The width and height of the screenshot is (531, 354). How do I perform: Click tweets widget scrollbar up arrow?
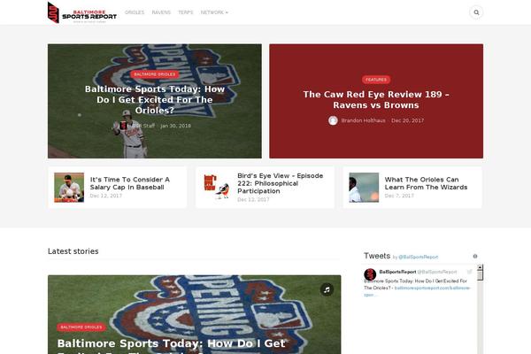pos(480,267)
